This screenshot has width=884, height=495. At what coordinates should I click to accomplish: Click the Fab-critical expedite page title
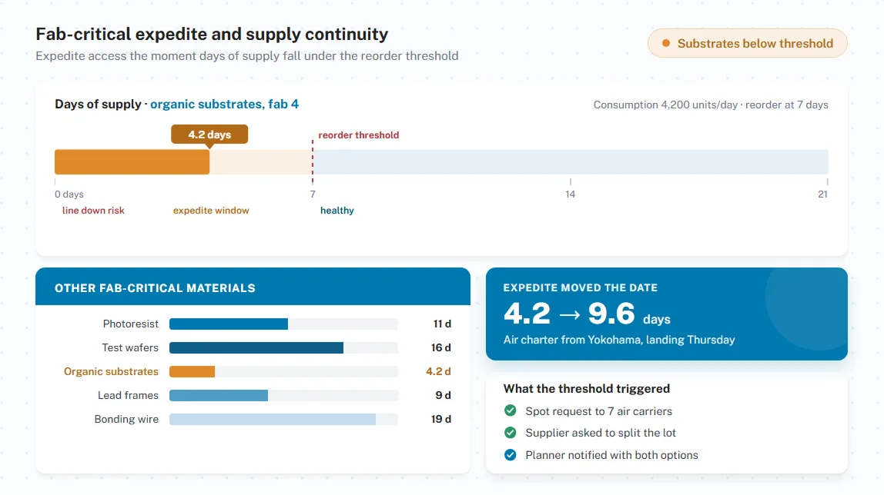tap(212, 34)
